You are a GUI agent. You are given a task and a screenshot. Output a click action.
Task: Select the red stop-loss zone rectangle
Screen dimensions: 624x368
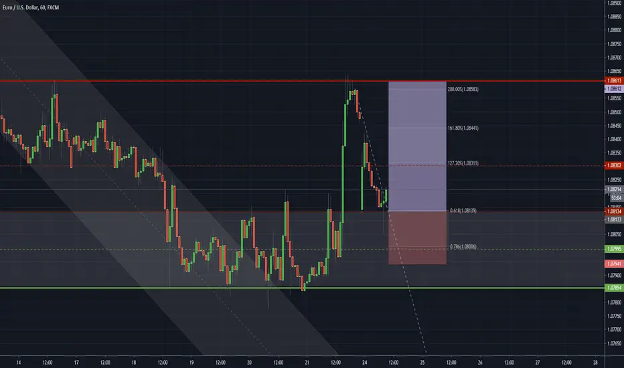(417, 238)
